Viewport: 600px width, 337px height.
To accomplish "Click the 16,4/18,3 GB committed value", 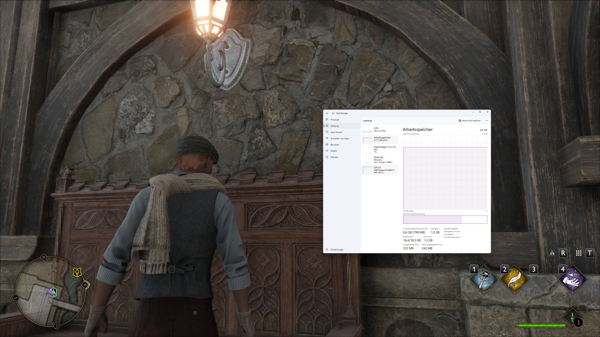I will 412,240.
